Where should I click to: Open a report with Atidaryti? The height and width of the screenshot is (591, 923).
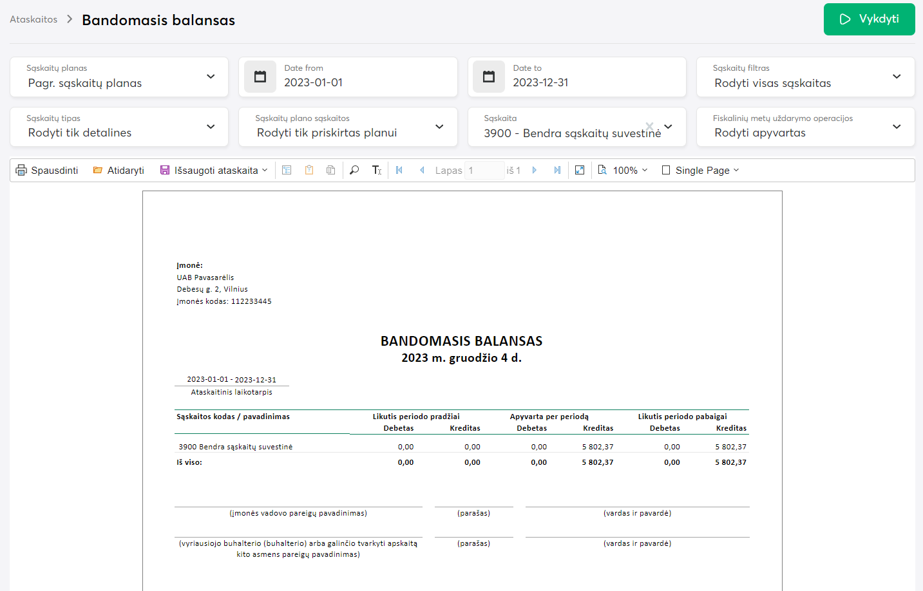click(119, 171)
